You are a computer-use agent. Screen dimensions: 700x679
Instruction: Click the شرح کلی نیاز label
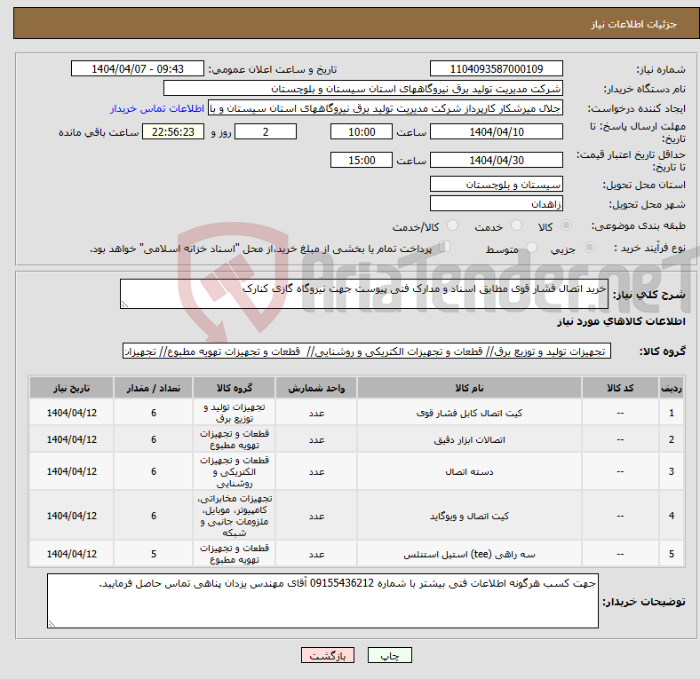pyautogui.click(x=648, y=295)
